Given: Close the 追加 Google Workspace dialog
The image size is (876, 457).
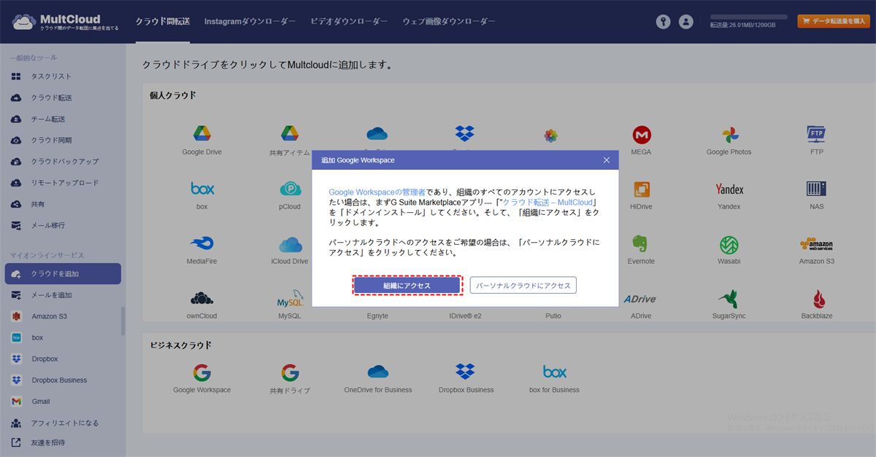Looking at the screenshot, I should pyautogui.click(x=607, y=160).
